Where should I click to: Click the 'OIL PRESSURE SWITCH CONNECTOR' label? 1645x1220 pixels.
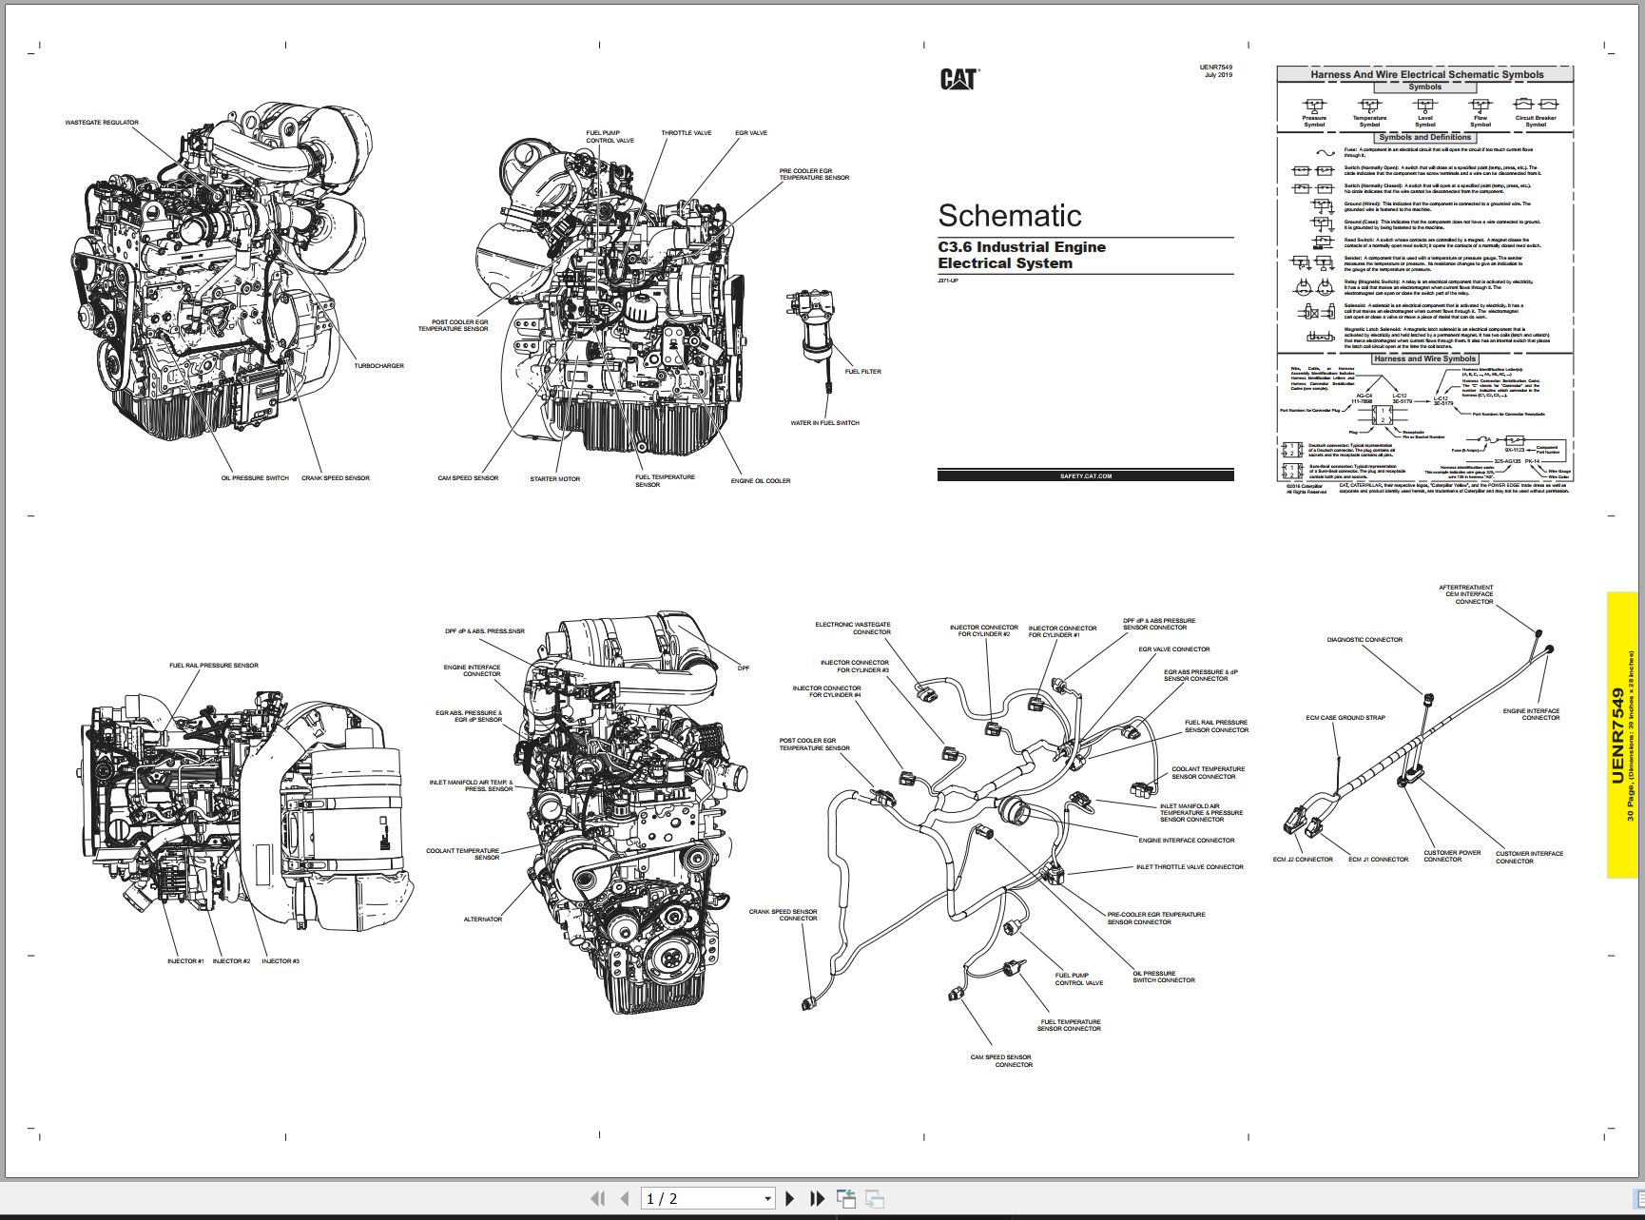pos(1164,977)
